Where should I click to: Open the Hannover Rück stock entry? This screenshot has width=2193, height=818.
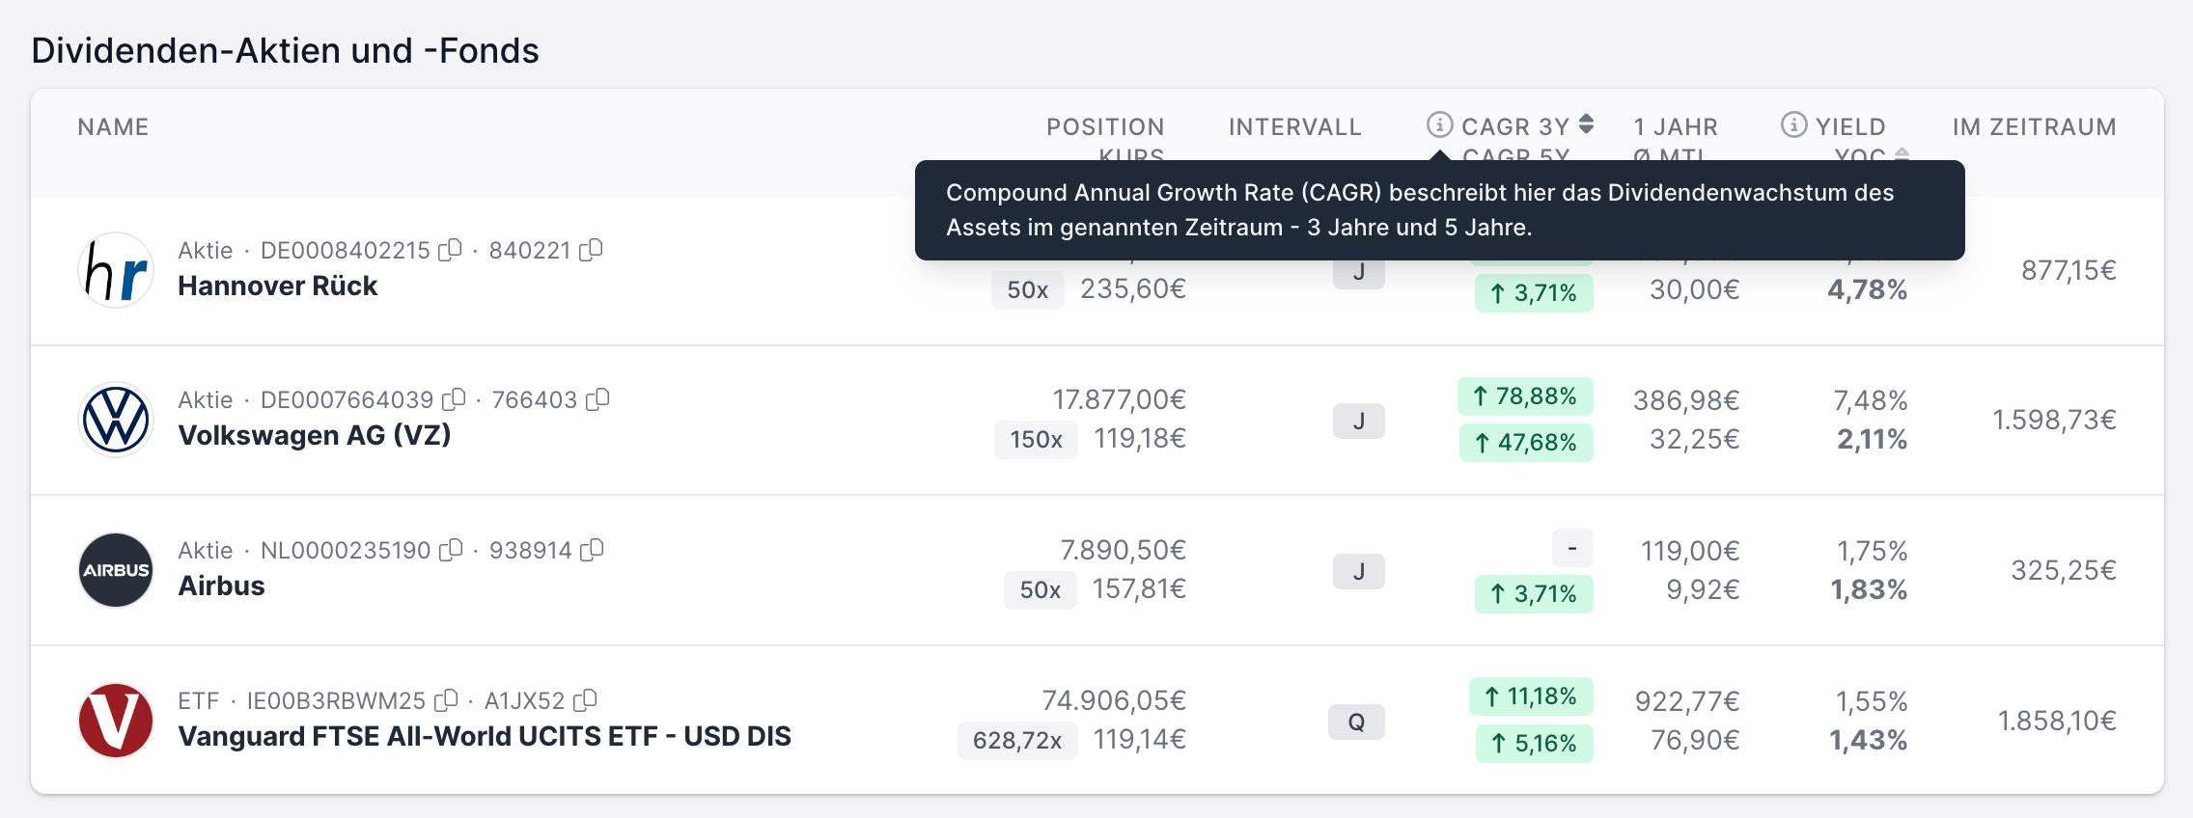click(278, 286)
